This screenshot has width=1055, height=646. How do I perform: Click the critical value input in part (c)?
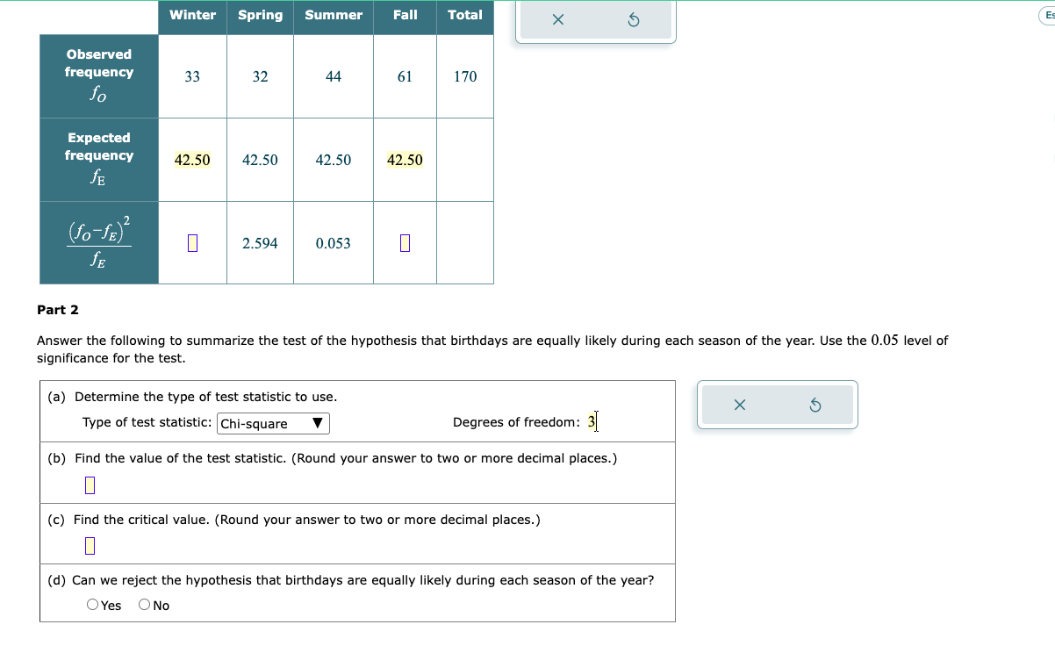click(x=88, y=545)
